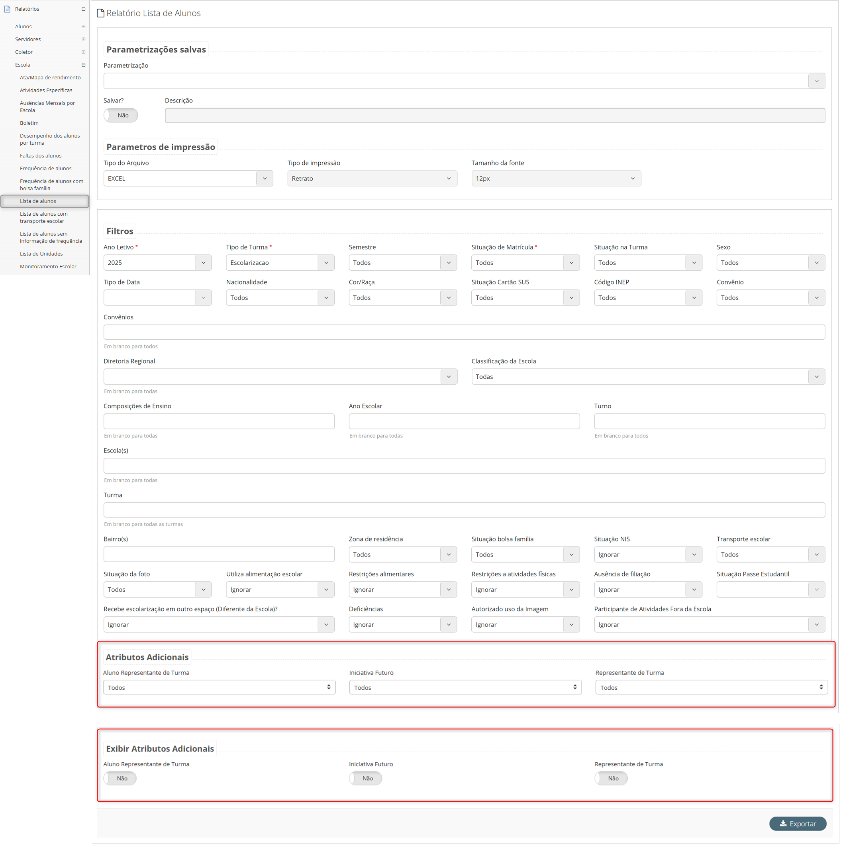This screenshot has width=841, height=848.
Task: Select Lista de alunos in sidebar
Action: pos(45,201)
